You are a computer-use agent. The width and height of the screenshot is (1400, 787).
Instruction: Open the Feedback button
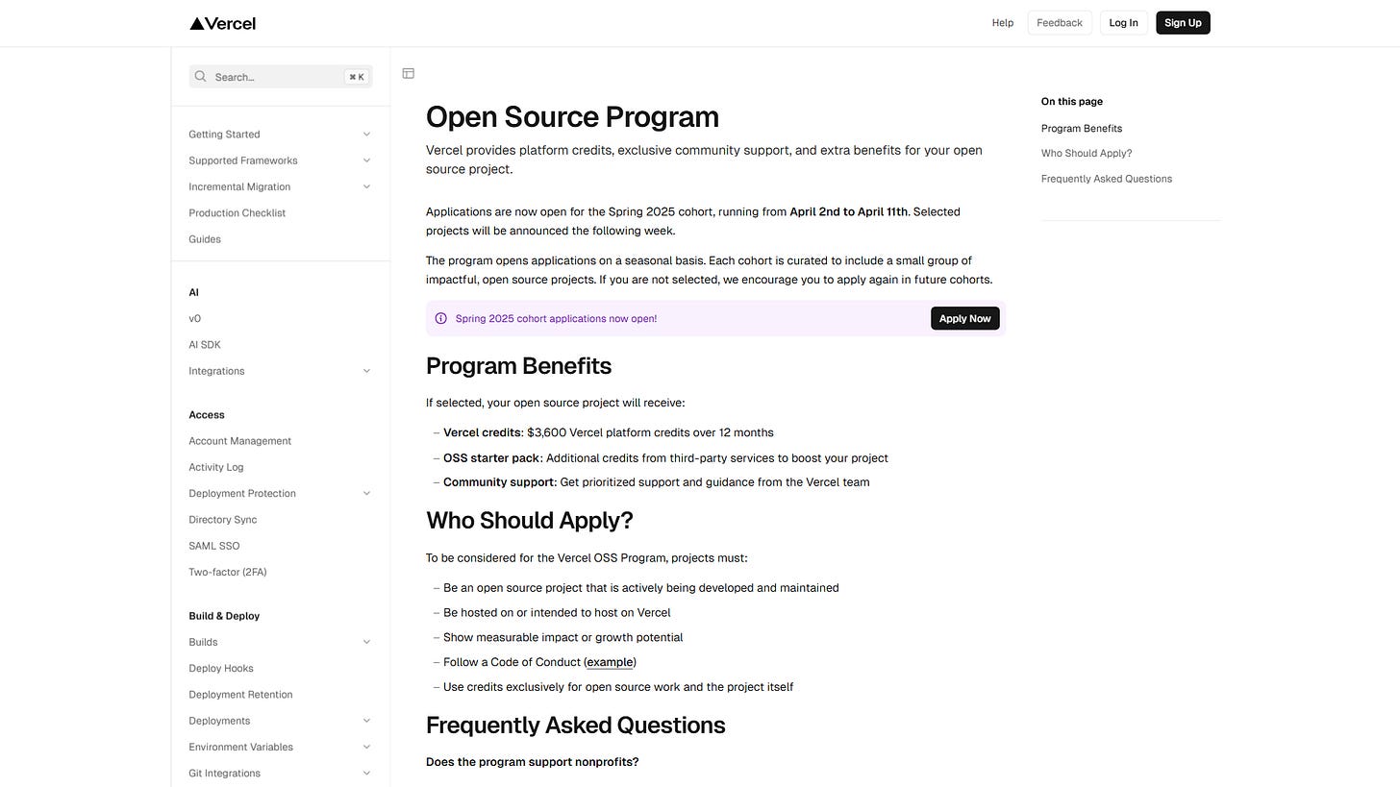[1060, 23]
